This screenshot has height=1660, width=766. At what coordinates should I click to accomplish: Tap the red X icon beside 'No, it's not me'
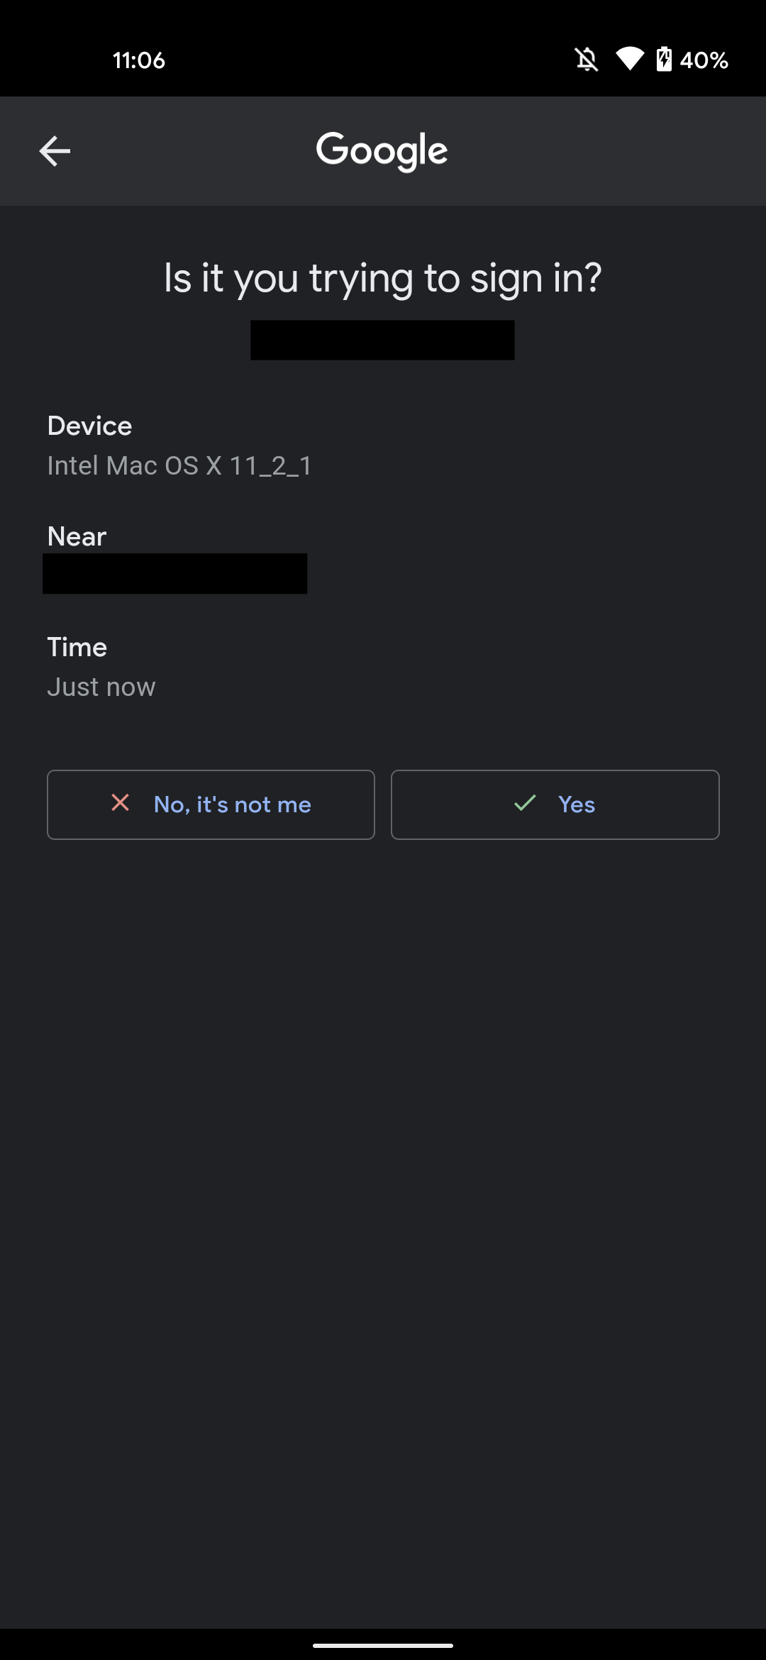click(120, 804)
